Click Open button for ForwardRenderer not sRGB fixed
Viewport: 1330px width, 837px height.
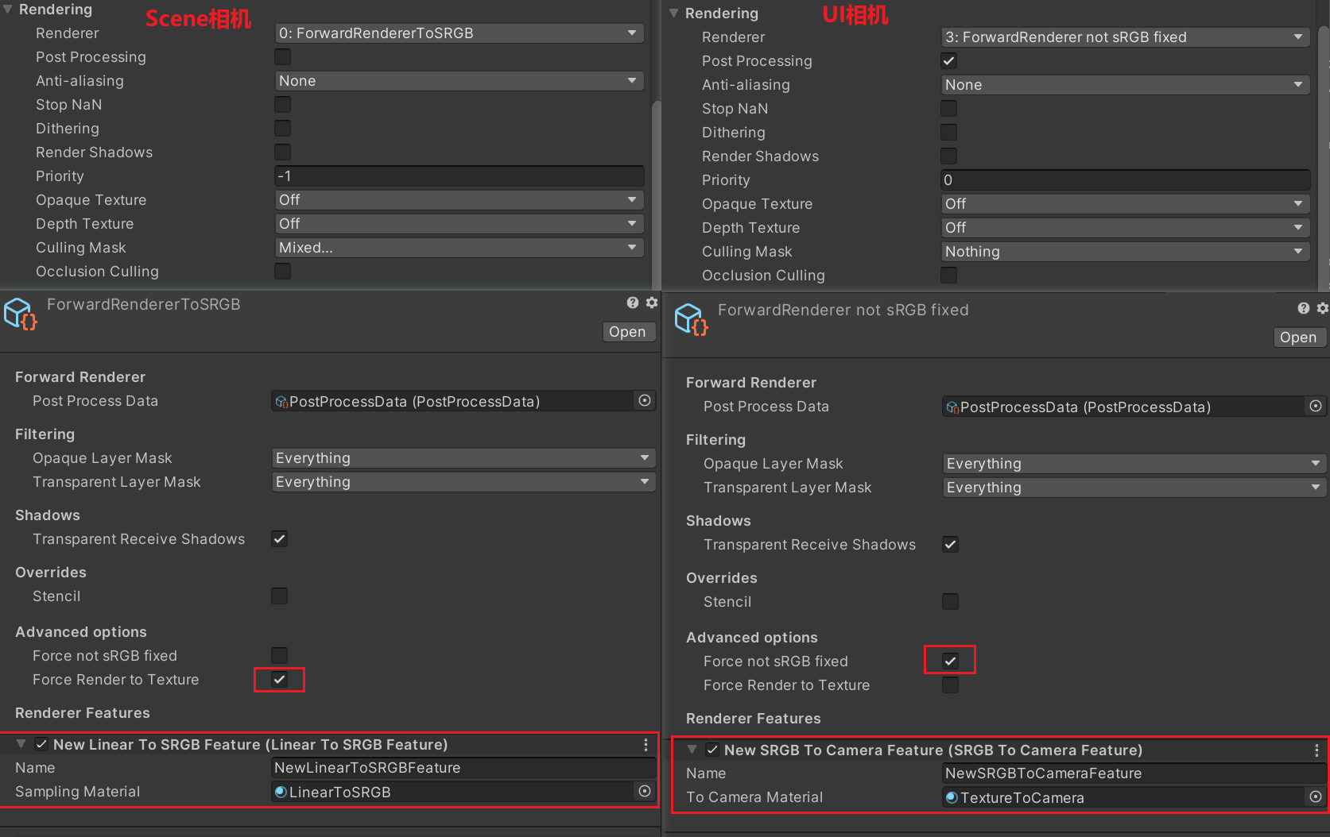pos(1298,337)
